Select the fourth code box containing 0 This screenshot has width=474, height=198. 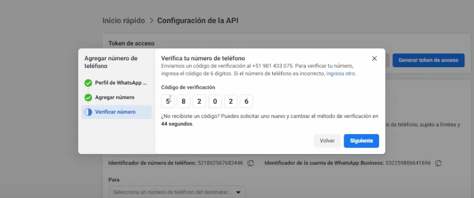click(215, 101)
